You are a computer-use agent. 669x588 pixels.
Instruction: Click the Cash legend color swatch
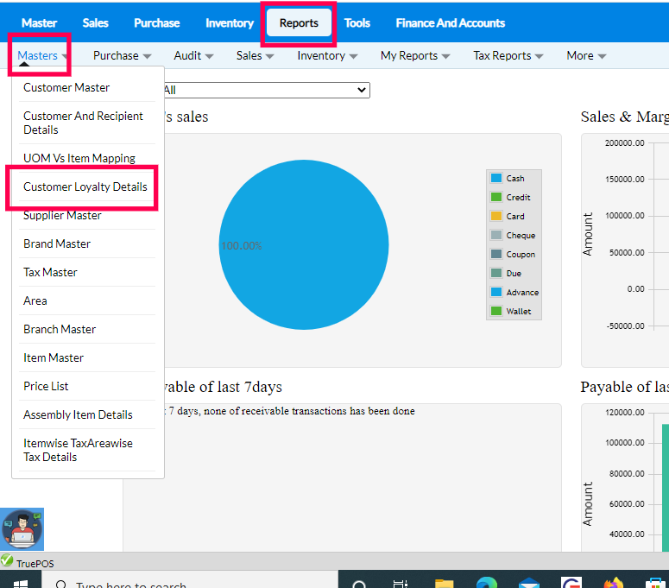pyautogui.click(x=496, y=179)
